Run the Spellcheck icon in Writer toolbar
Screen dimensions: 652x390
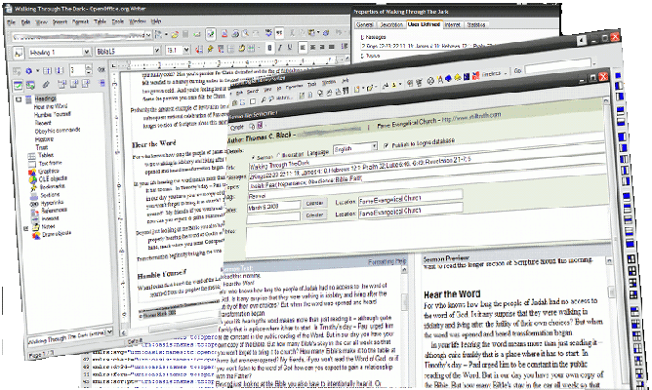pyautogui.click(x=268, y=33)
